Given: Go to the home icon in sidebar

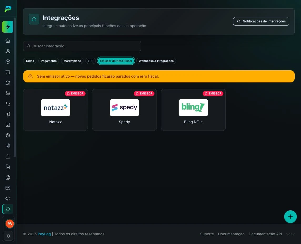Looking at the screenshot, I should [x=8, y=41].
